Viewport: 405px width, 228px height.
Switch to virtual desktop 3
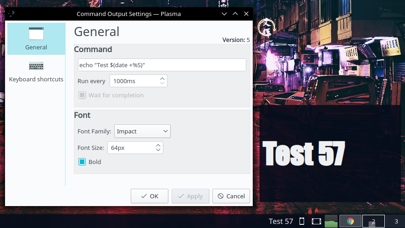[x=396, y=221]
